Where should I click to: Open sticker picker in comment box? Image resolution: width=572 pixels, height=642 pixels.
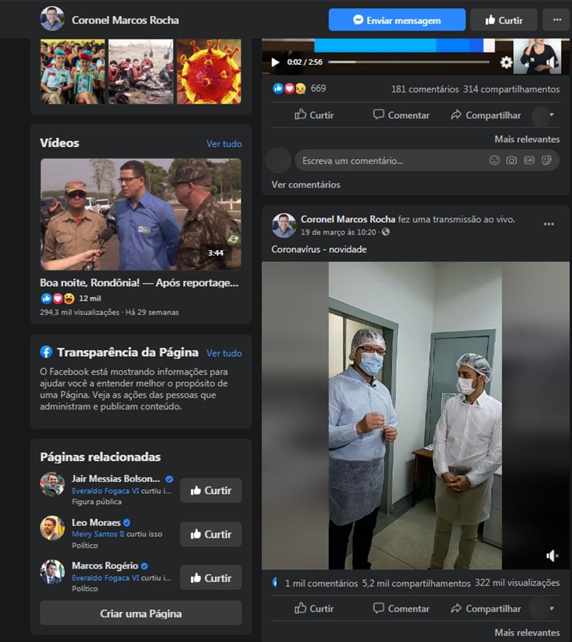pos(546,160)
